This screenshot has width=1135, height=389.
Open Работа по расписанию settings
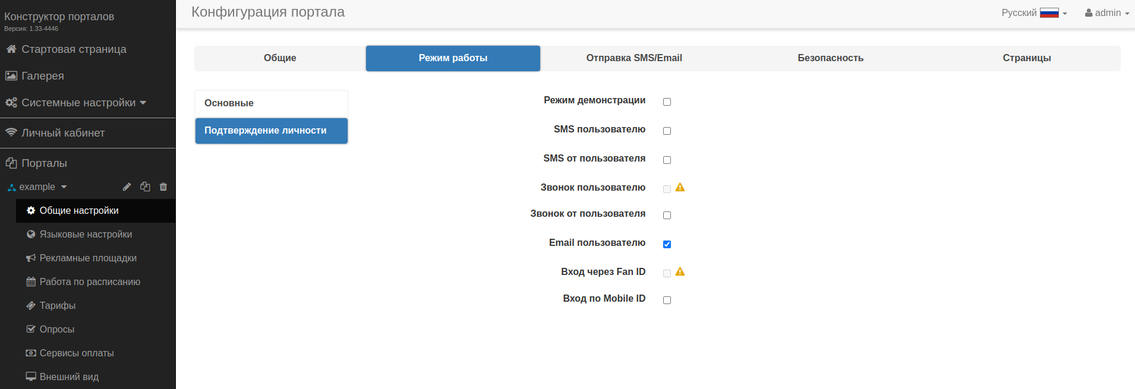[x=90, y=282]
